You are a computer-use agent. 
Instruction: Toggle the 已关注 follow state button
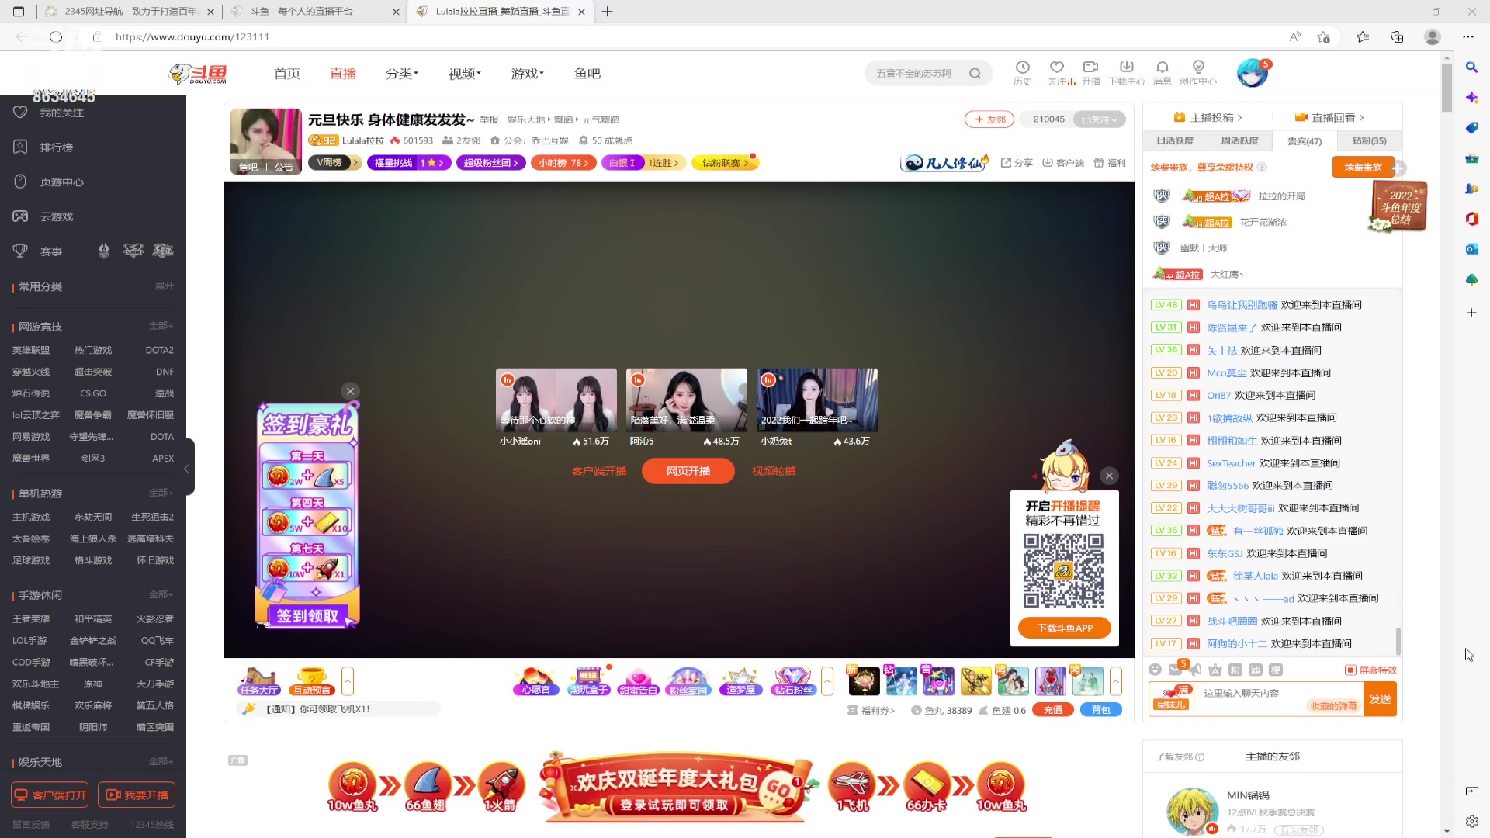(1098, 119)
